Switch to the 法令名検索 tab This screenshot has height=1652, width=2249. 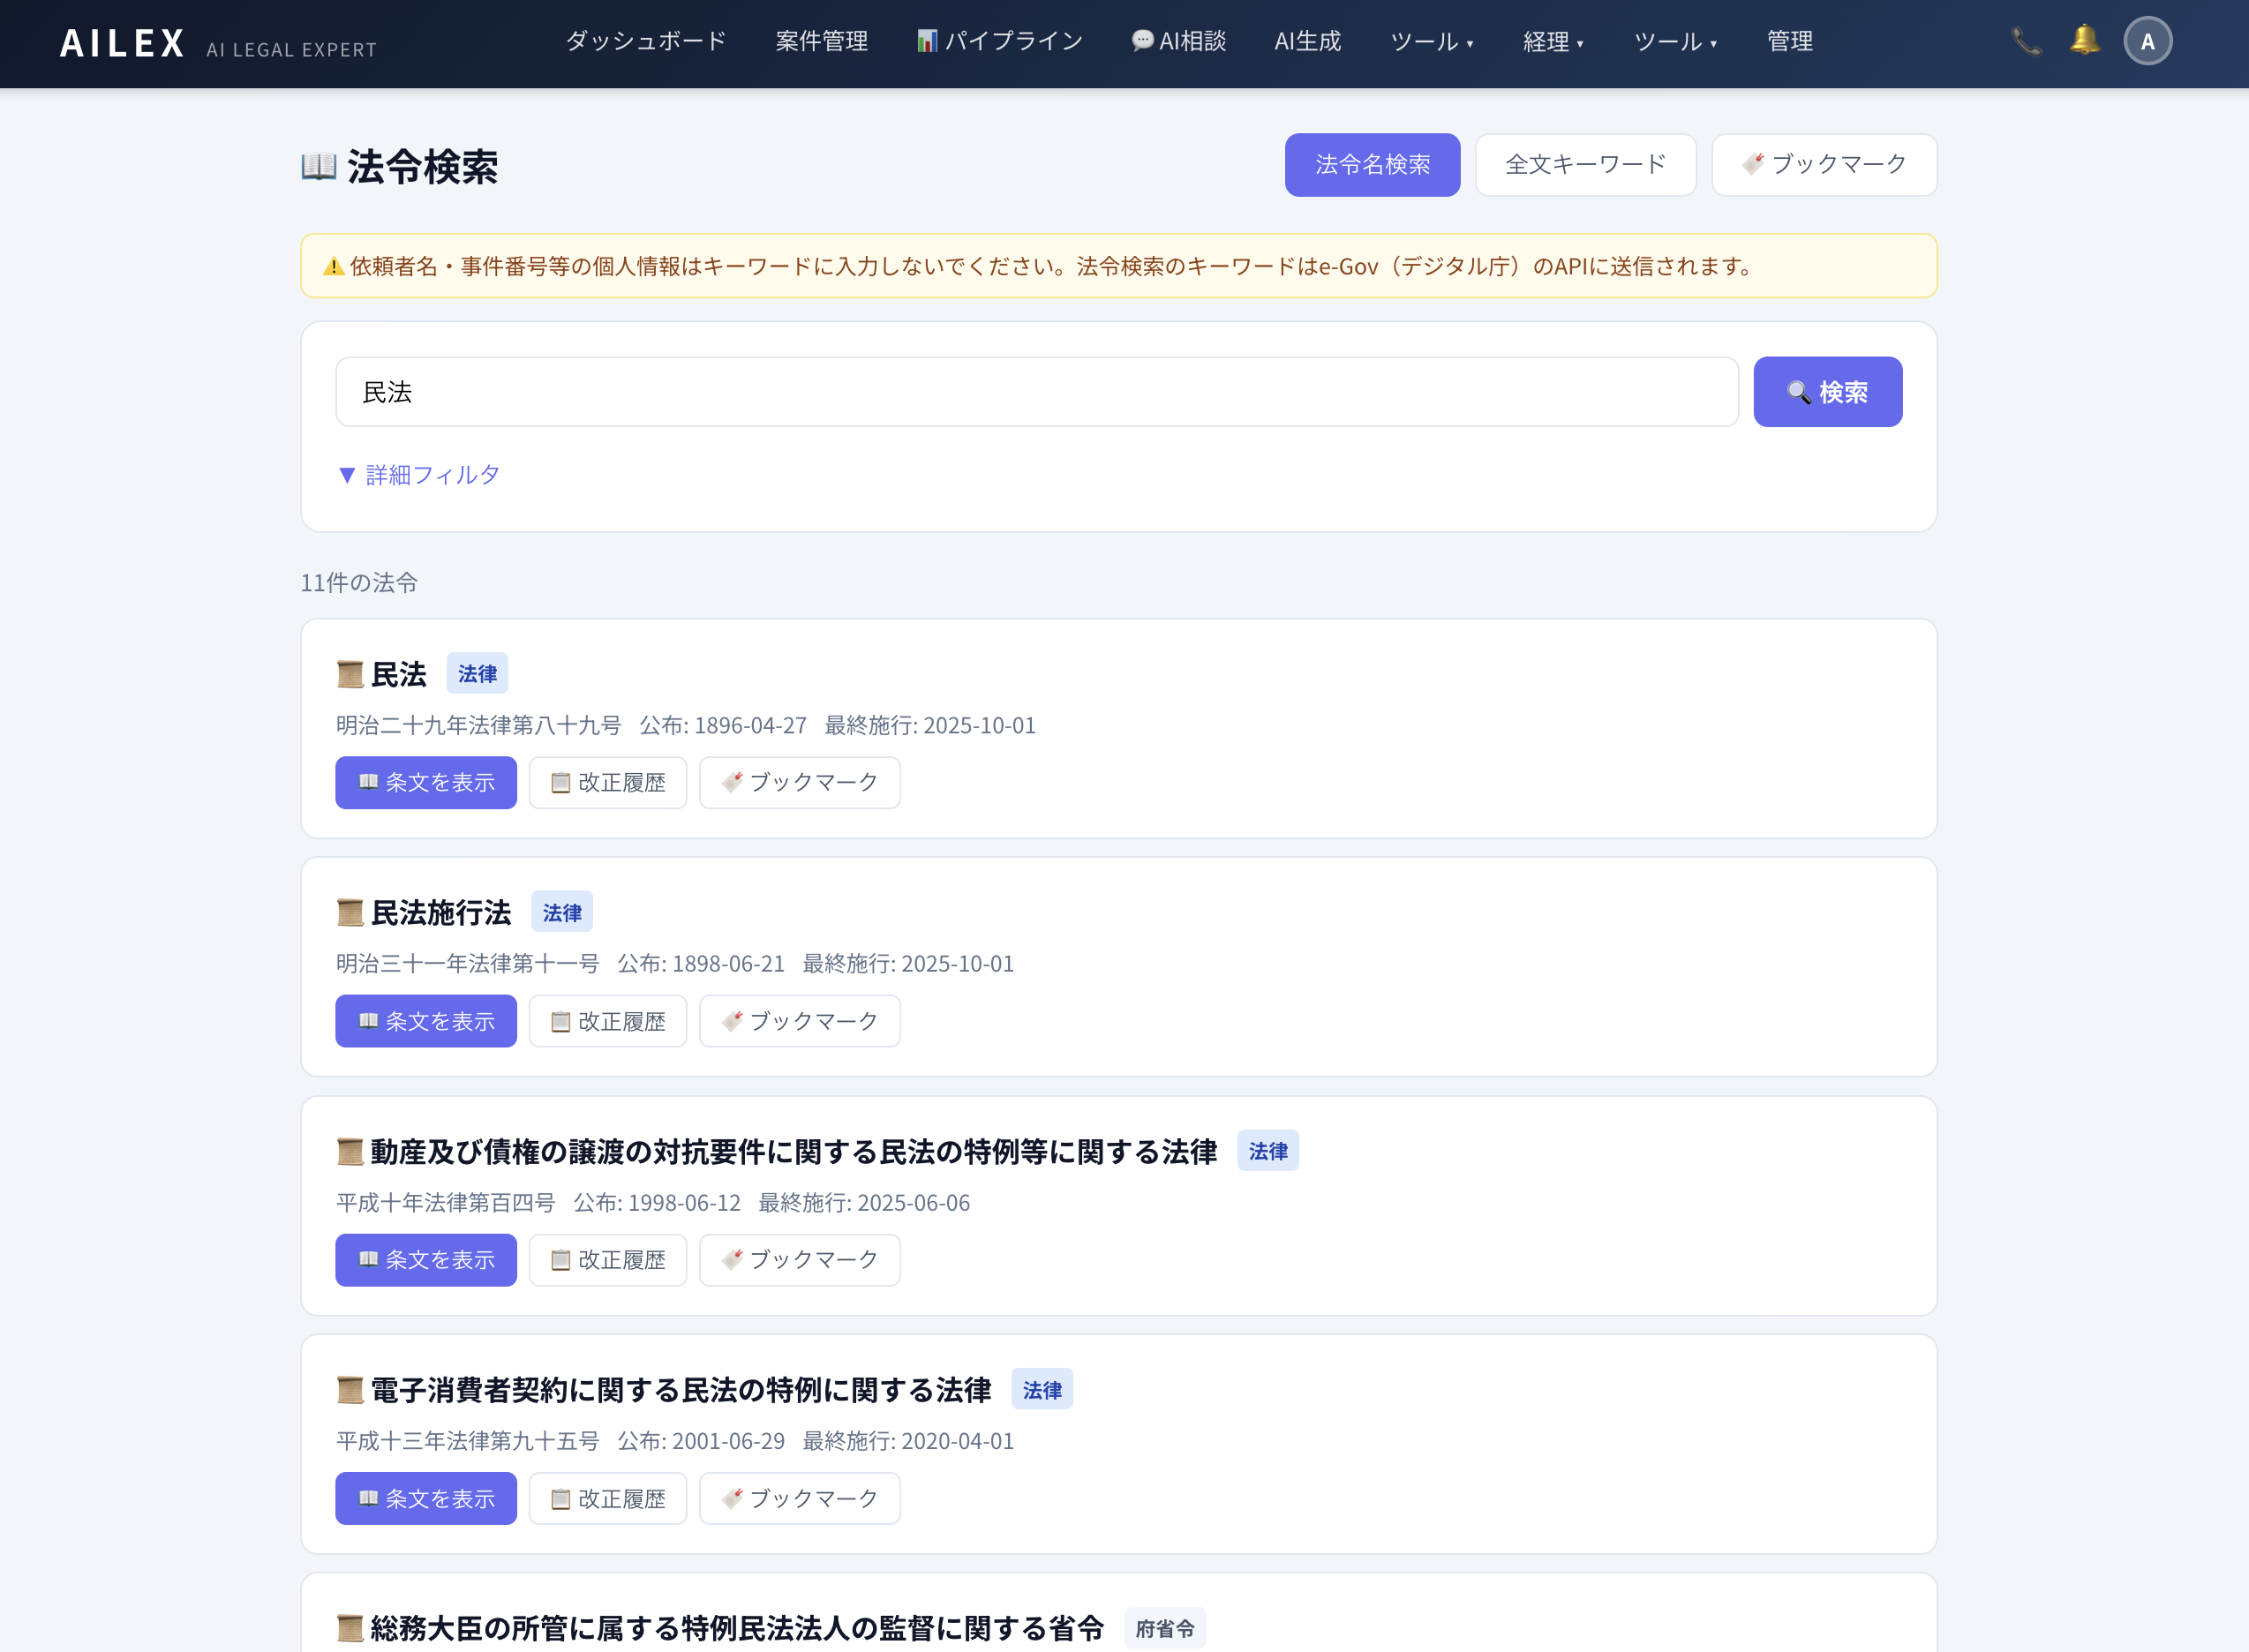point(1372,165)
